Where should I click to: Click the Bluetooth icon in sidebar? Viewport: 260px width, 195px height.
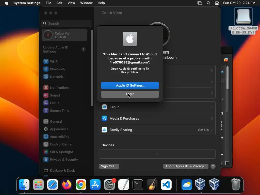coord(46,69)
